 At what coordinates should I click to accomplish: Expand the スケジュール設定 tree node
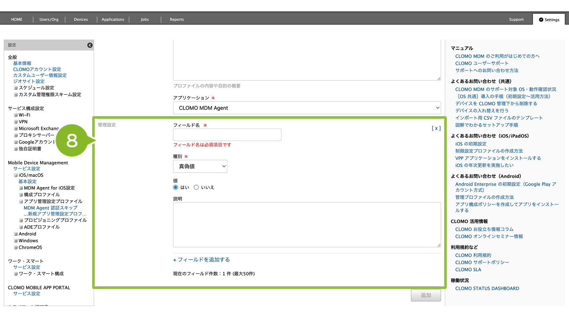pyautogui.click(x=16, y=88)
